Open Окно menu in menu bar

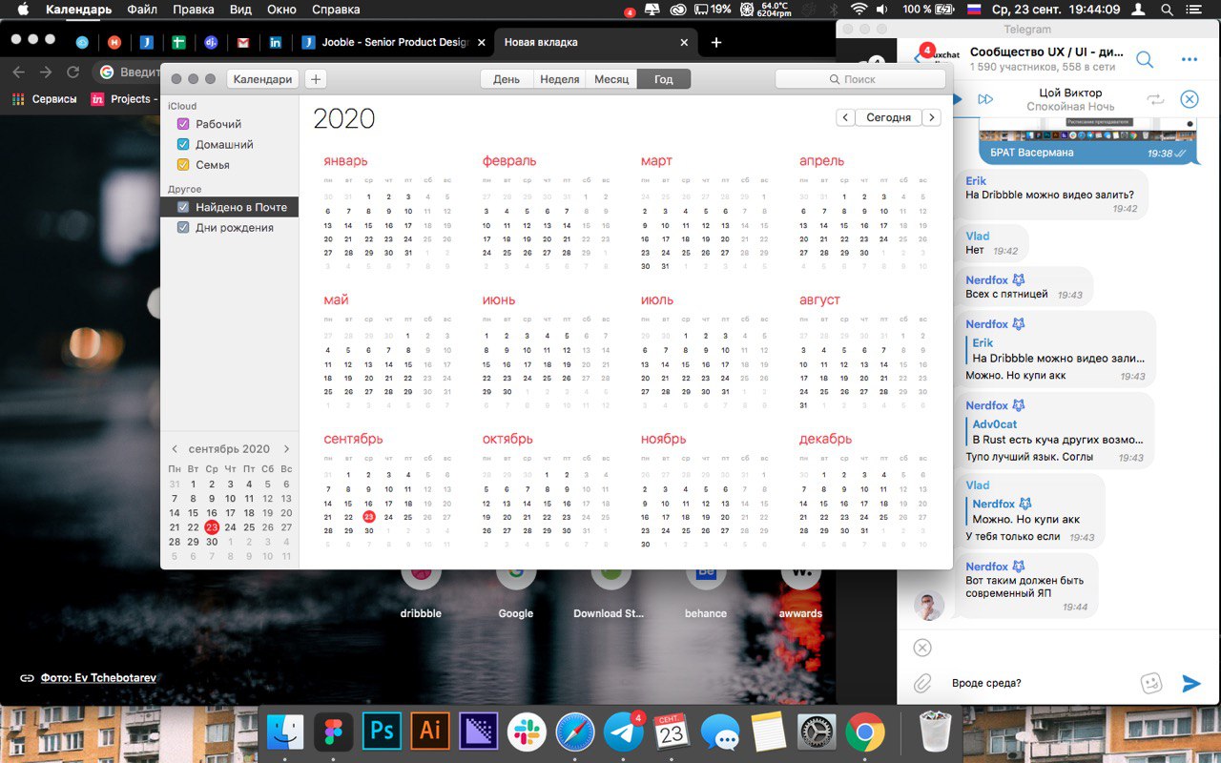click(281, 10)
